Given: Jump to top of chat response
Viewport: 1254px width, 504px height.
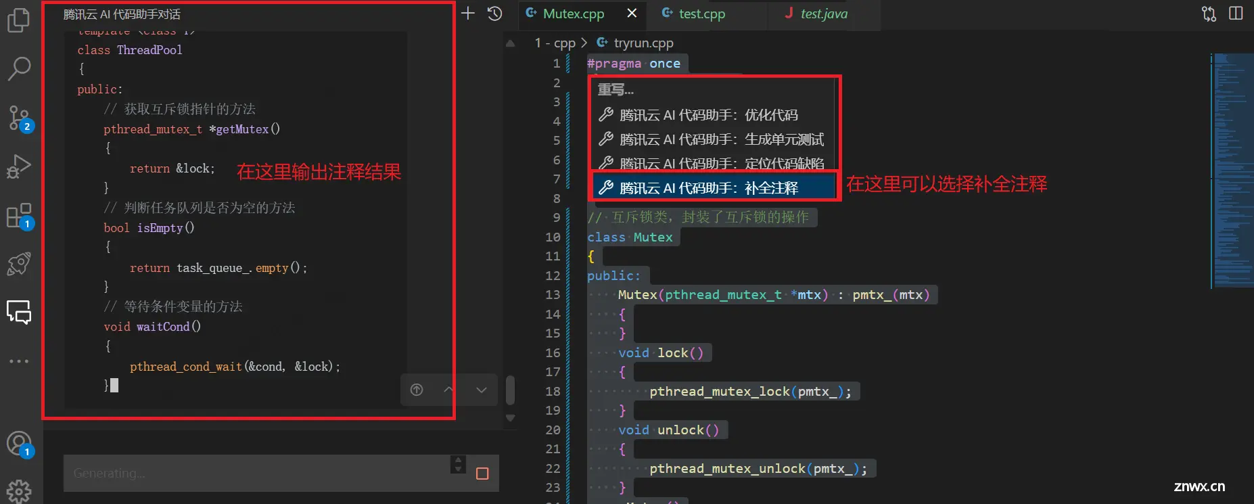Looking at the screenshot, I should tap(417, 390).
